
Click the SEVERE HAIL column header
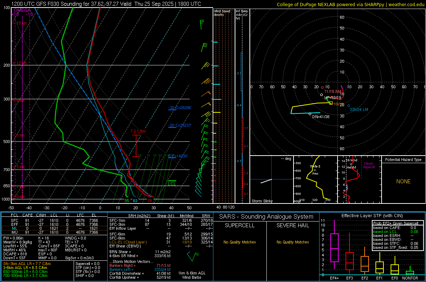tap(292, 225)
